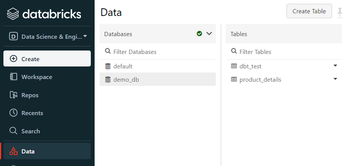Select the demo_db database
The height and width of the screenshot is (166, 345).
point(158,79)
